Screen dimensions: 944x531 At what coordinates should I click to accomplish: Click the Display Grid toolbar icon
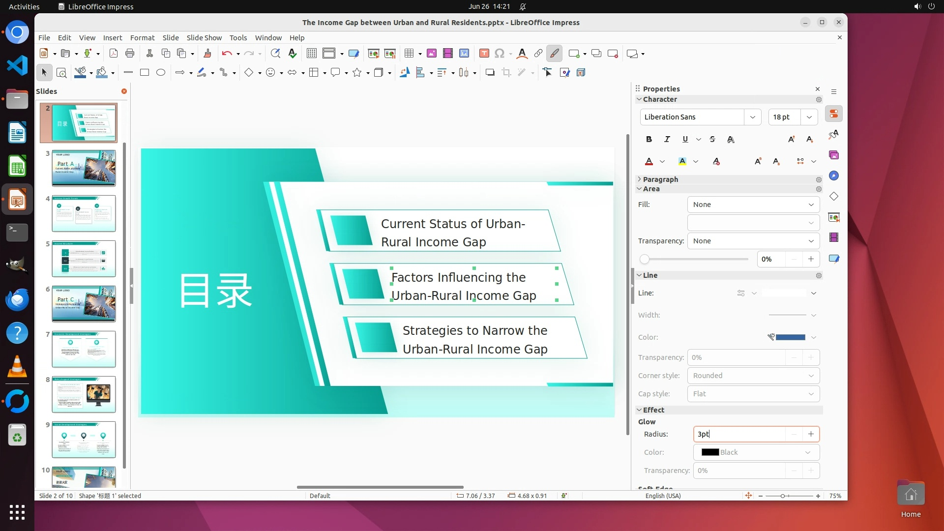coord(312,54)
